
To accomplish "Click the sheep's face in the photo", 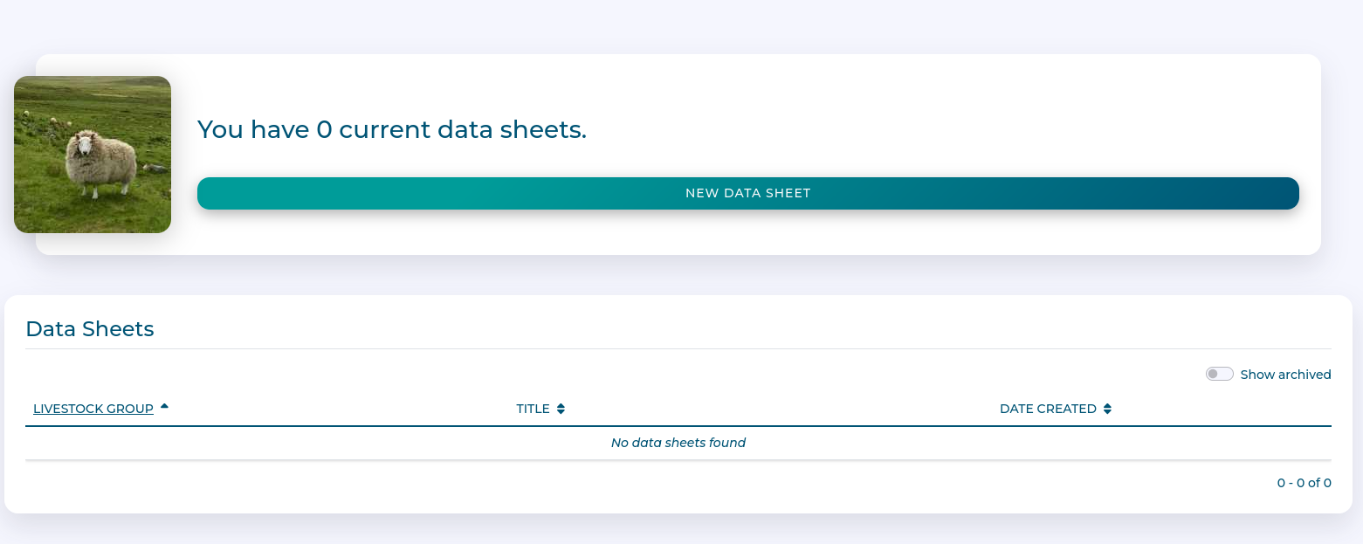I will tap(86, 142).
